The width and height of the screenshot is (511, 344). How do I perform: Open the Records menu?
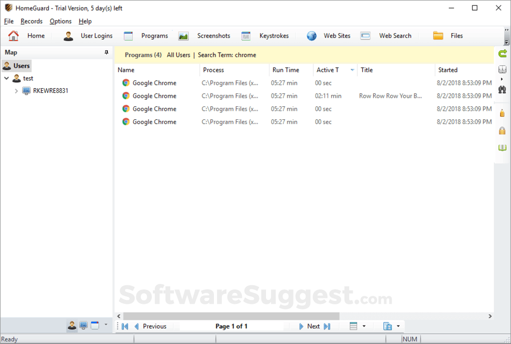(x=32, y=21)
